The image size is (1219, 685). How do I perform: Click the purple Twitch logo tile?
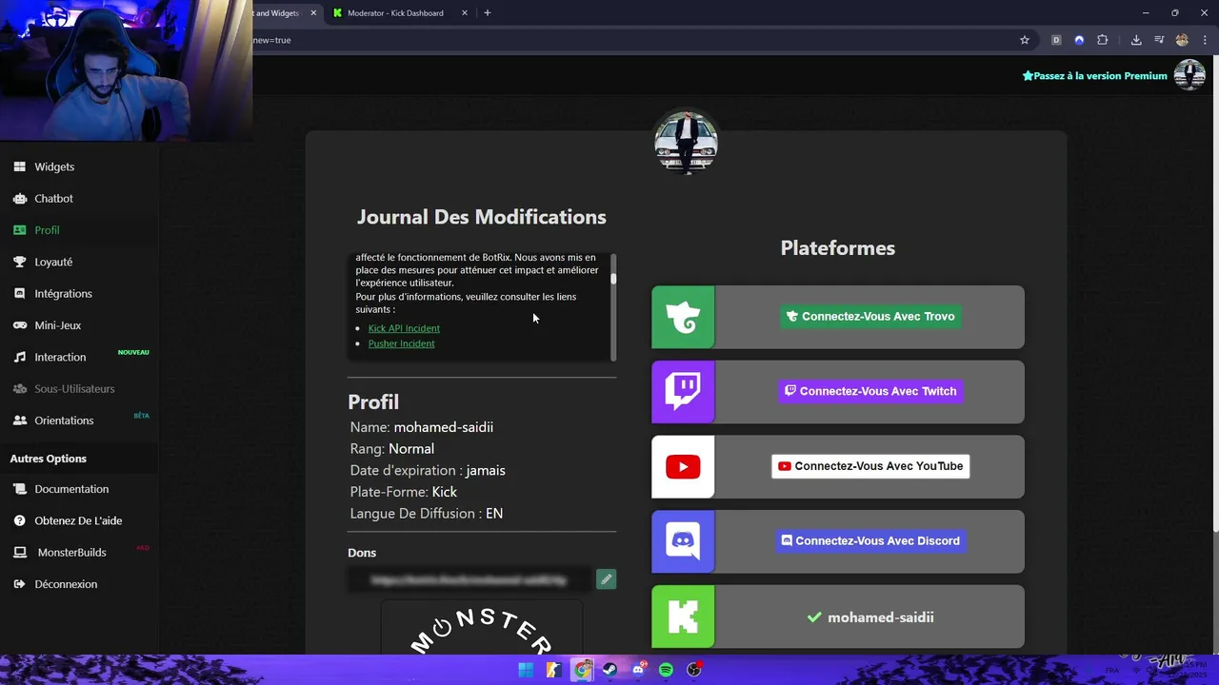pyautogui.click(x=683, y=391)
